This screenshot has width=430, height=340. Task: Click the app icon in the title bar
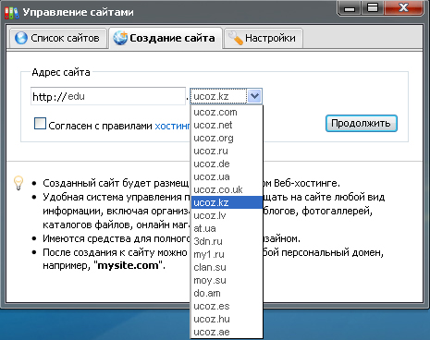pyautogui.click(x=12, y=12)
